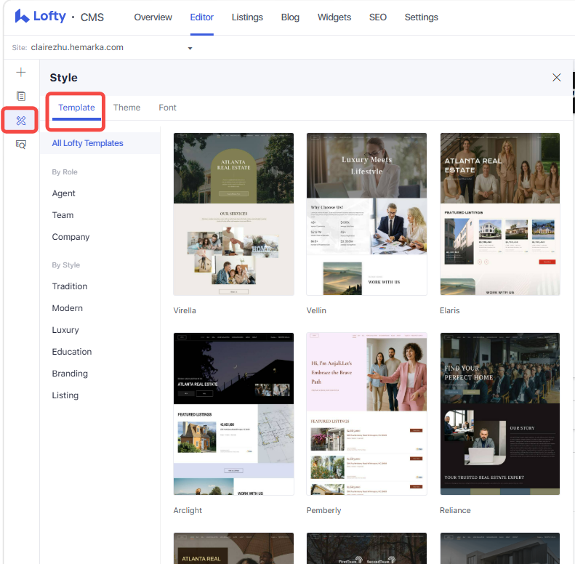This screenshot has width=575, height=564.
Task: Filter templates by Tradition style
Action: 70,286
